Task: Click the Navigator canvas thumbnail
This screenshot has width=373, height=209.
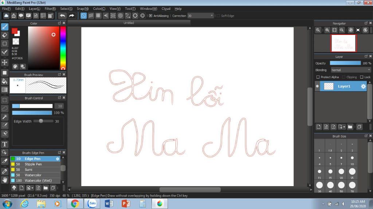Action: 343,43
